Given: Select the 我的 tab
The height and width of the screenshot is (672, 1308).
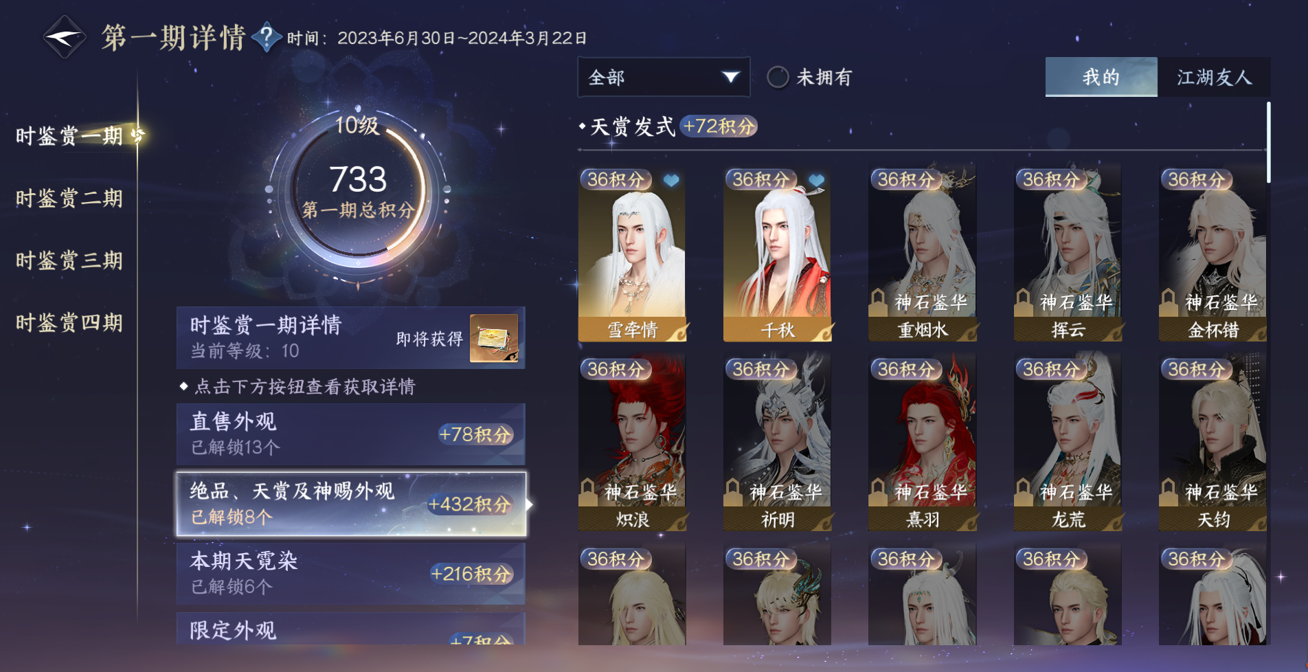Looking at the screenshot, I should pyautogui.click(x=1101, y=77).
